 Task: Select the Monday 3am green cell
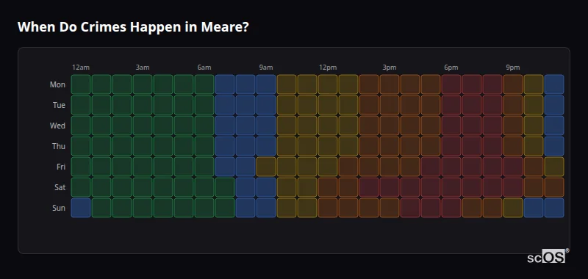click(x=143, y=84)
